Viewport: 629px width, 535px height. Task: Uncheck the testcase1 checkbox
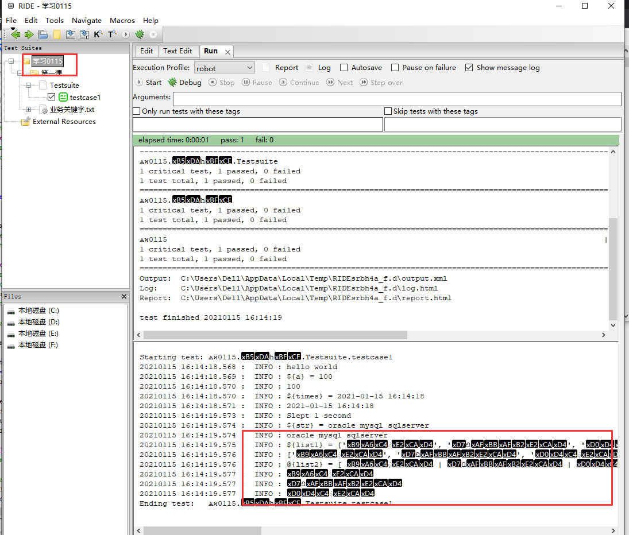click(51, 96)
